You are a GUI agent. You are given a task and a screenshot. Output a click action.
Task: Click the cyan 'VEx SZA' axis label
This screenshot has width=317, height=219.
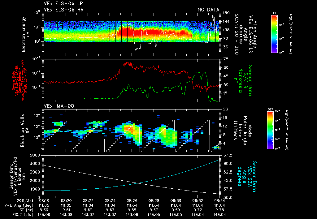click(x=249, y=176)
